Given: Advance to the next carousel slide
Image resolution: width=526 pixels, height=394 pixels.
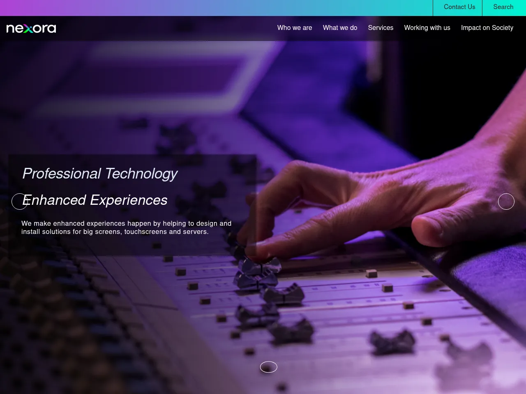Looking at the screenshot, I should [x=506, y=202].
